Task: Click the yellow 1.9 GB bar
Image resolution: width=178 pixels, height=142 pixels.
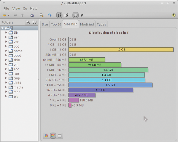Action: tap(121, 50)
